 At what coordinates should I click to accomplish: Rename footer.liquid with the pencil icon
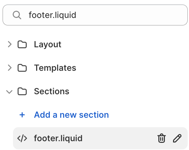pos(177,138)
